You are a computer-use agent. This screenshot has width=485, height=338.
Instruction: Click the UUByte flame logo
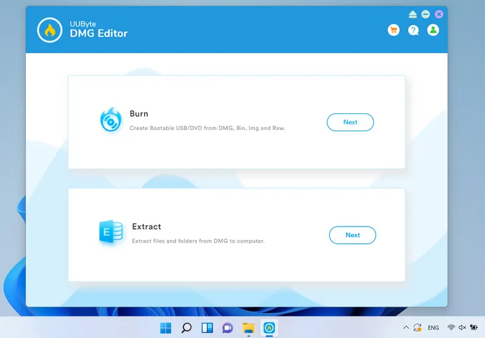click(x=49, y=30)
